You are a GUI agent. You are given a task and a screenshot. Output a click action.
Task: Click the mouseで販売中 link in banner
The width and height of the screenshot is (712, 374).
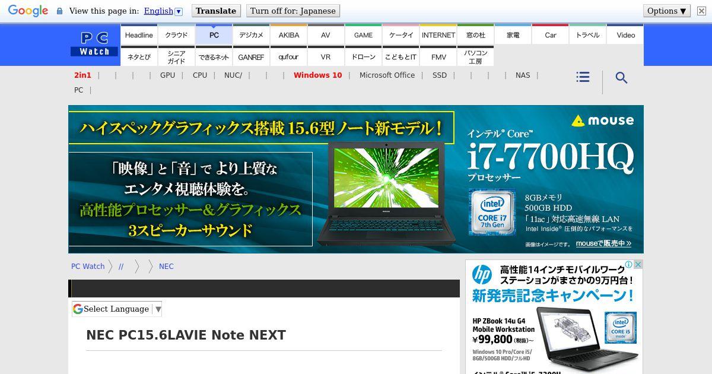coord(603,243)
